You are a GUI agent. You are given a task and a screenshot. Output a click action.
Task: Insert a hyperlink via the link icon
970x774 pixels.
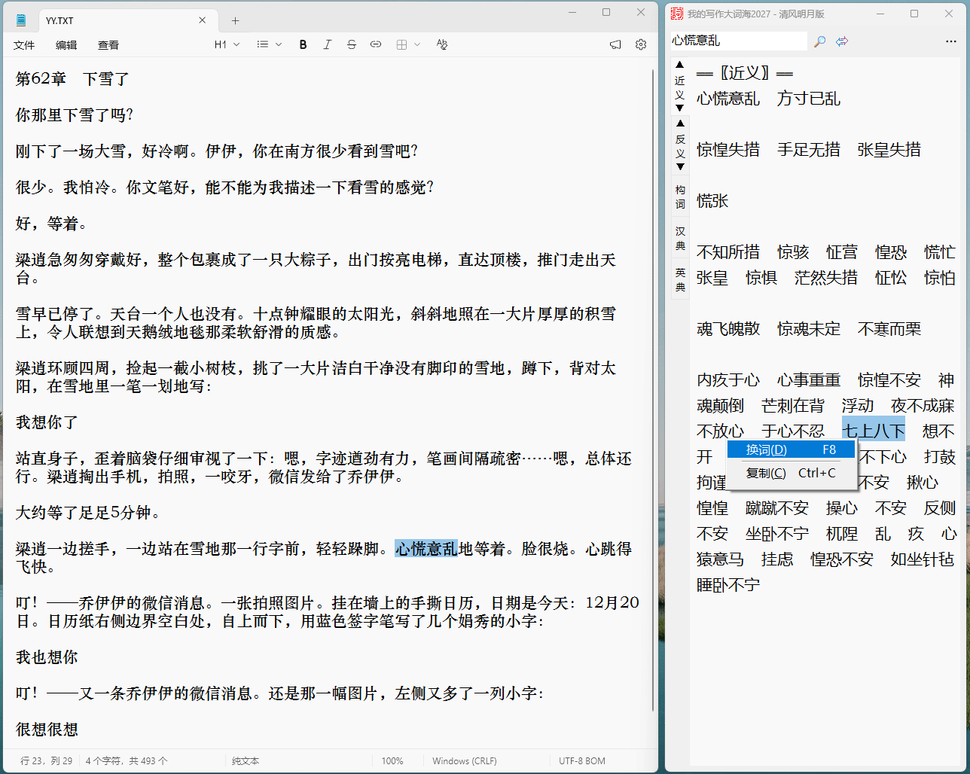[x=375, y=44]
